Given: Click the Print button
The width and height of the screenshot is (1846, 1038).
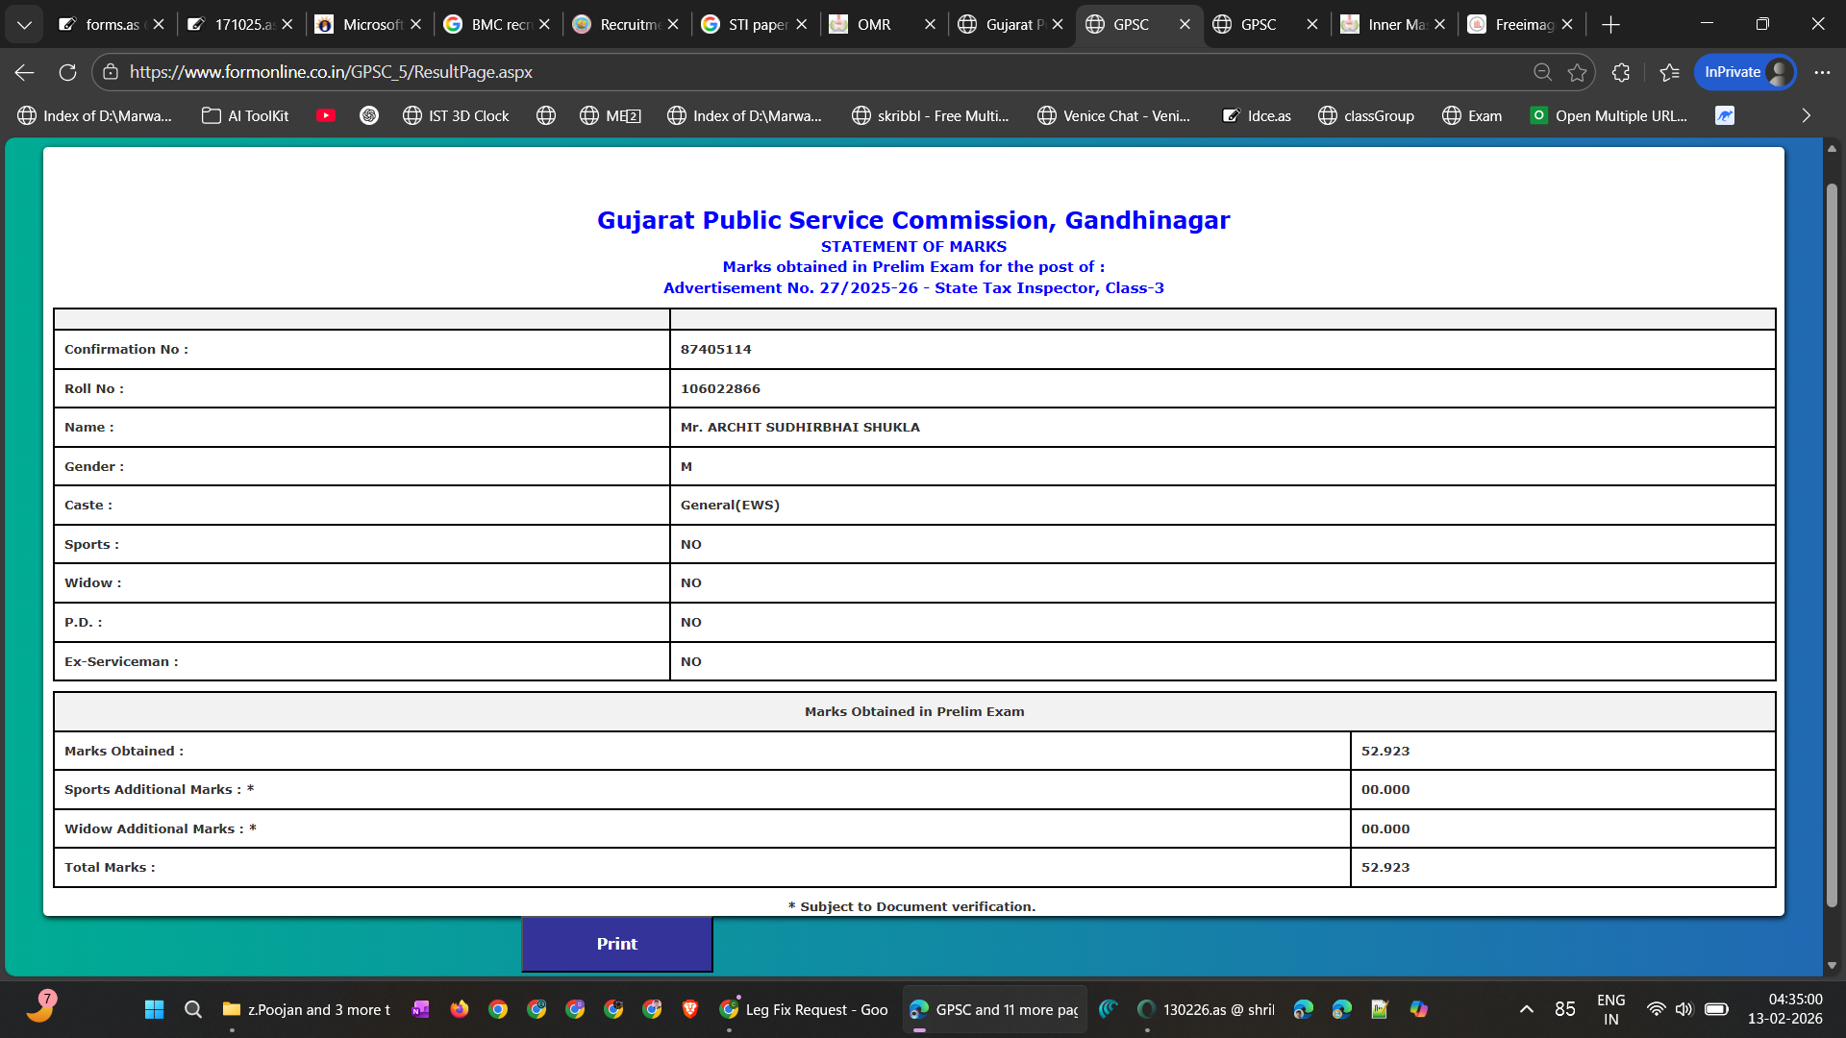Looking at the screenshot, I should click(x=616, y=944).
